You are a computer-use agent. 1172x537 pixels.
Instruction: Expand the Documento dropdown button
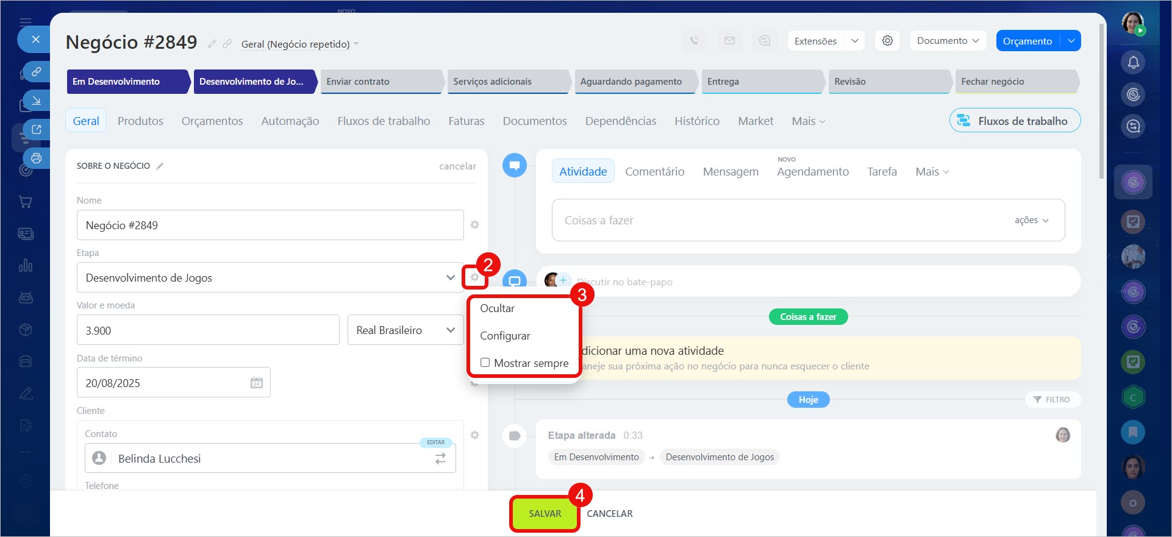coord(948,41)
